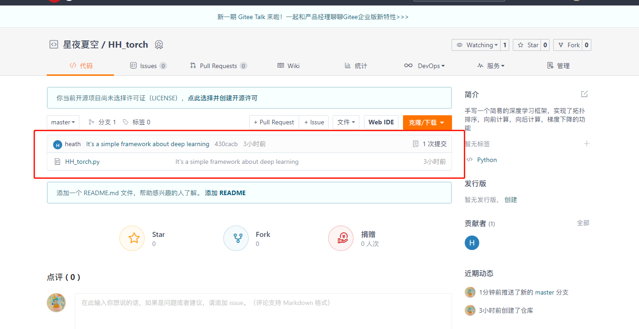Image resolution: width=639 pixels, height=329 pixels.
Task: Open the HH_torch.py file
Action: coord(83,162)
